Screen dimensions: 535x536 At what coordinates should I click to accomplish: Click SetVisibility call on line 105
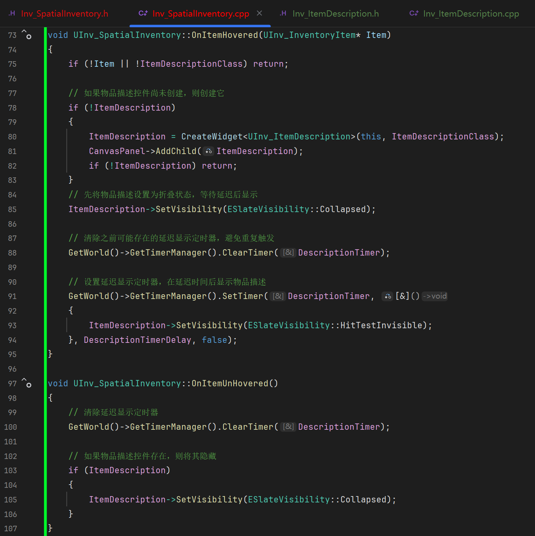209,499
